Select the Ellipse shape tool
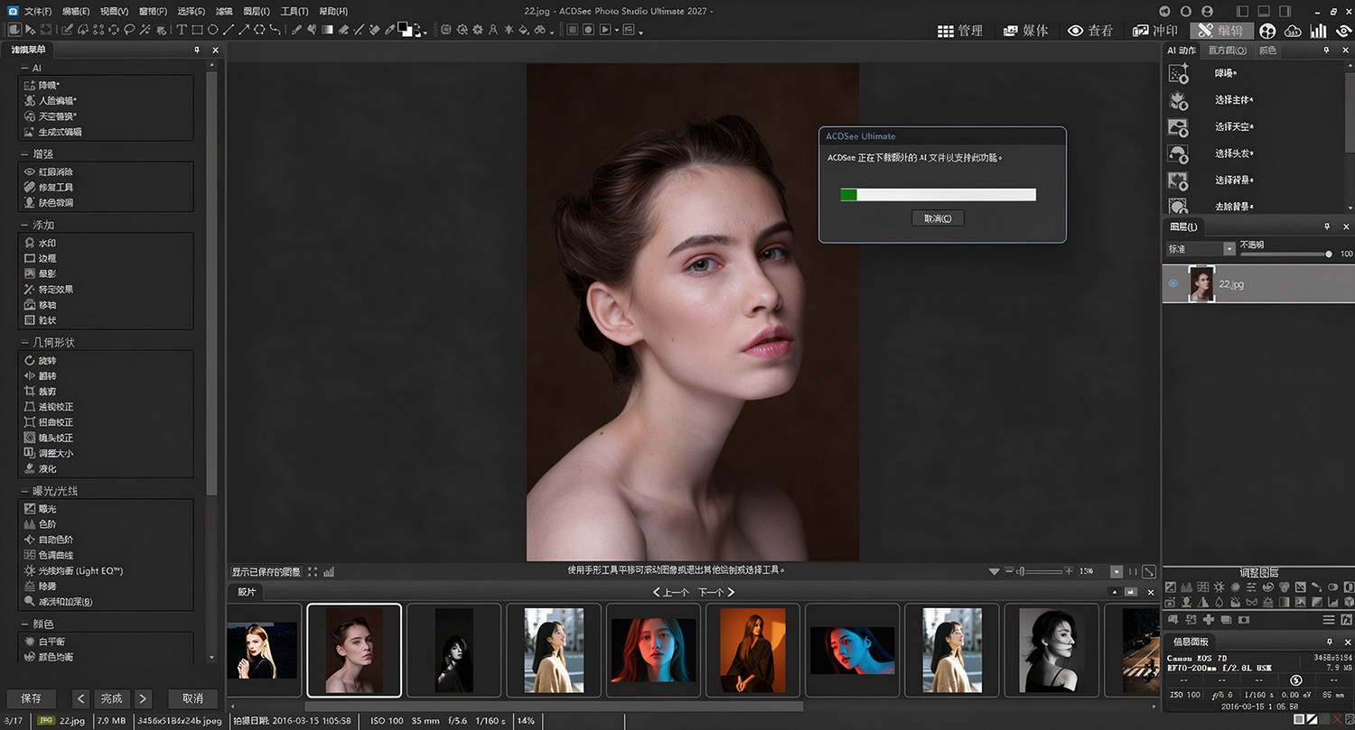Viewport: 1355px width, 730px height. [x=213, y=30]
